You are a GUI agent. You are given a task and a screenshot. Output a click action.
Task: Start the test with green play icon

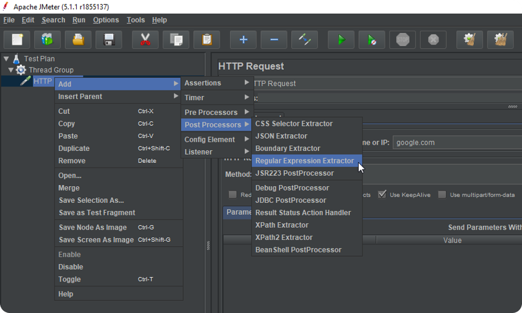click(x=341, y=40)
